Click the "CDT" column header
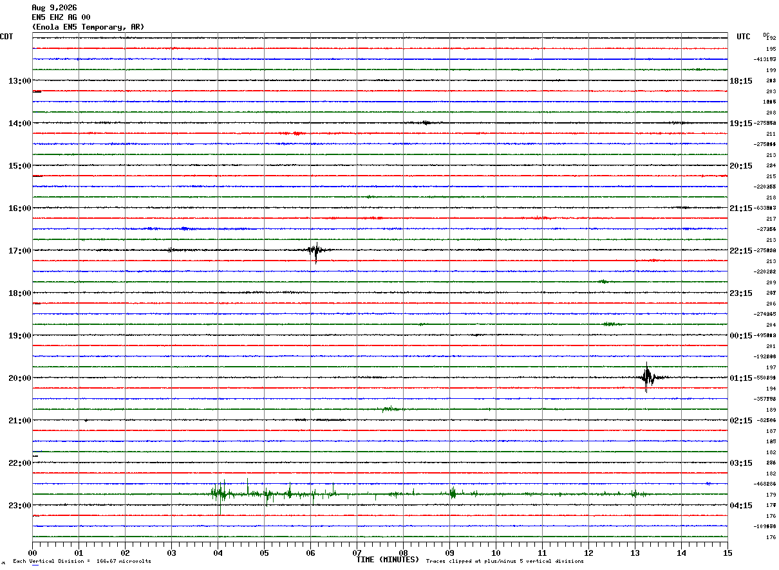The width and height of the screenshot is (779, 570). [6, 37]
